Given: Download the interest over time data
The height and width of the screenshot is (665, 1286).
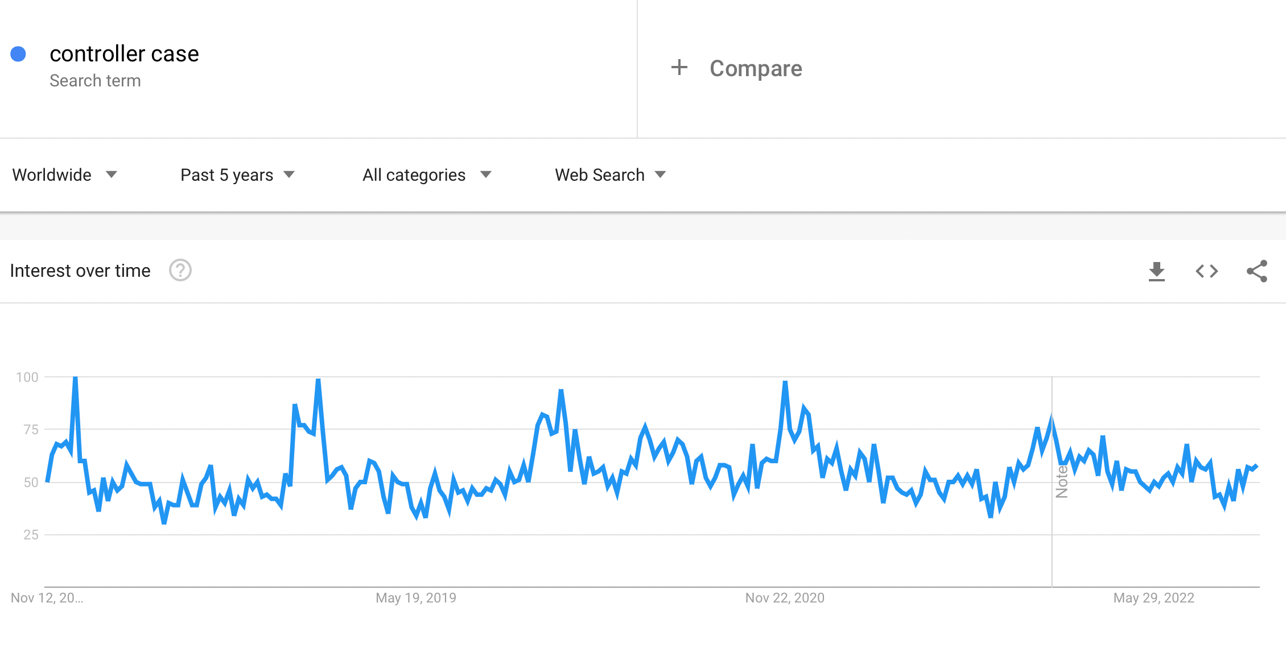Looking at the screenshot, I should (x=1156, y=271).
